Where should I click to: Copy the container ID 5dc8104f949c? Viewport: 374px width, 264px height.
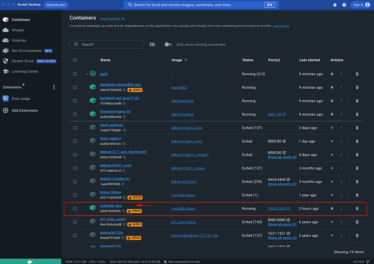point(124,211)
